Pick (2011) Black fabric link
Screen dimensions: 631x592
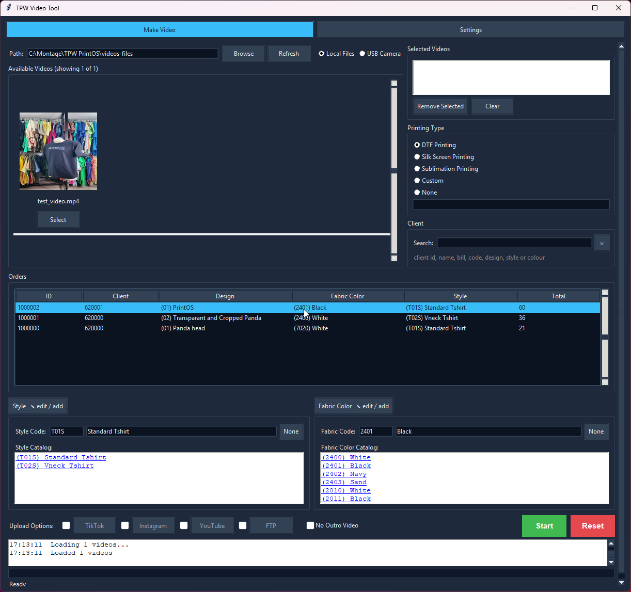[346, 499]
